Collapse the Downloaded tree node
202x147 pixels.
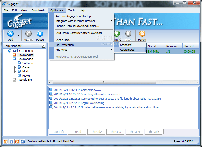click(x=10, y=59)
